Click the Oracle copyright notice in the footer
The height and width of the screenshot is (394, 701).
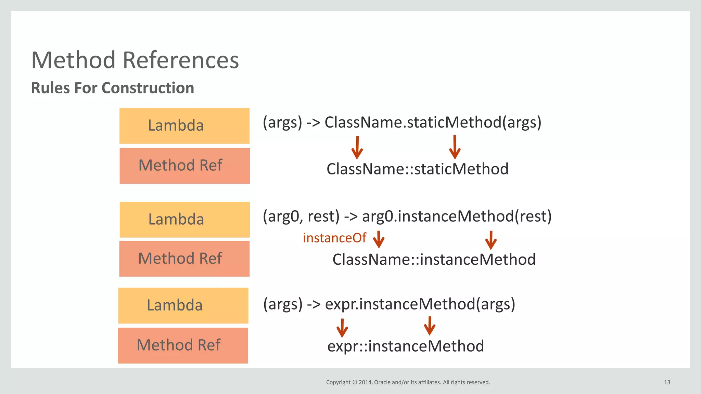(408, 382)
